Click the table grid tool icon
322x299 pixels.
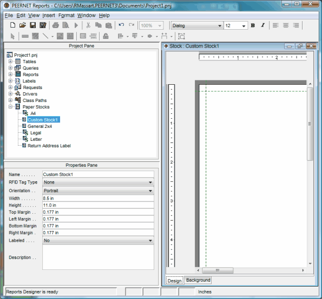coord(83,36)
